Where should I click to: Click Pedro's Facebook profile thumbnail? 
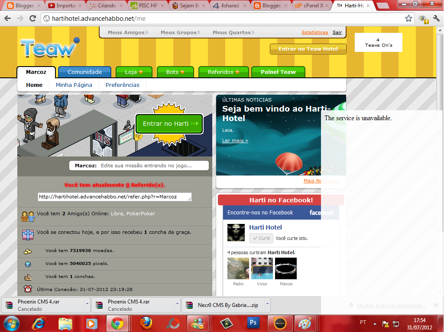click(238, 268)
